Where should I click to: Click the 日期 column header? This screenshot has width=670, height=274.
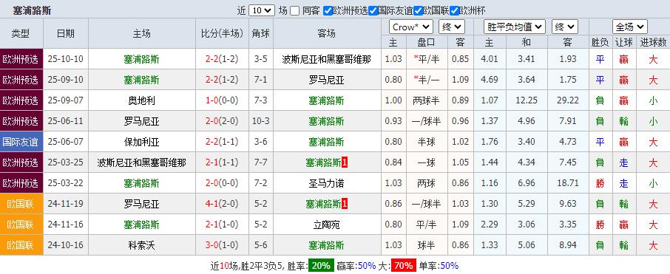tap(65, 33)
